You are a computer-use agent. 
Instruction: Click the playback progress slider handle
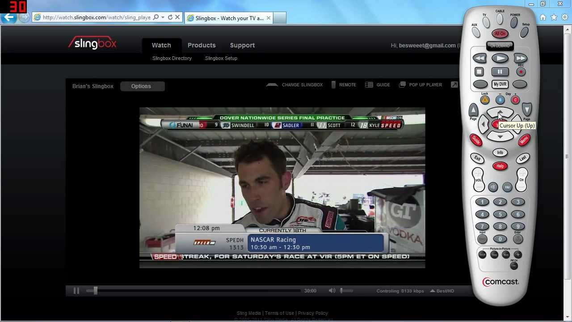[x=95, y=291]
